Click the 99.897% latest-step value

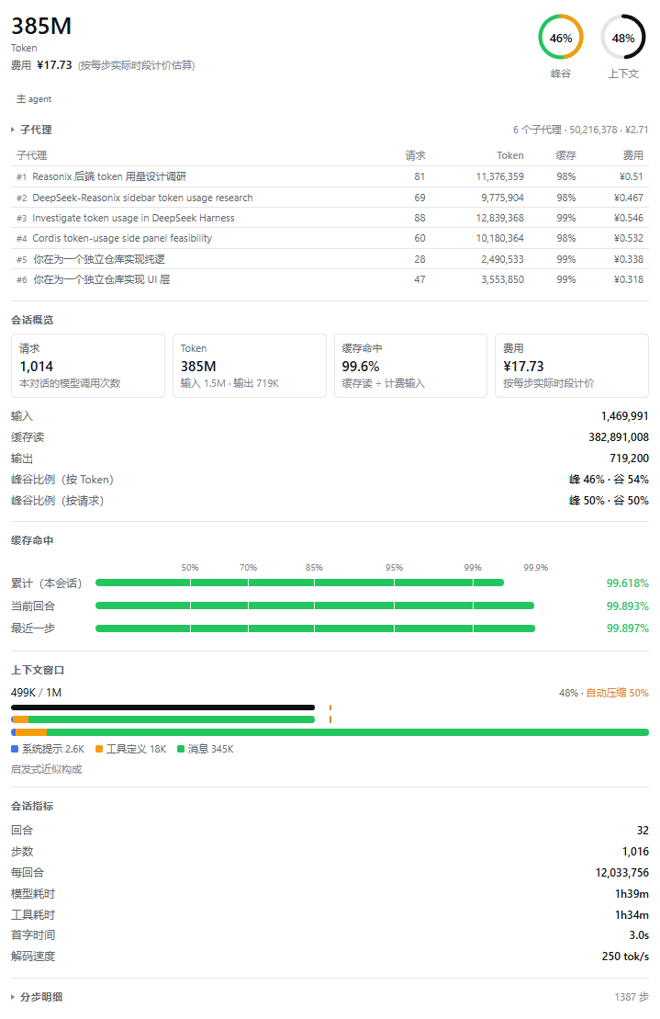[628, 628]
